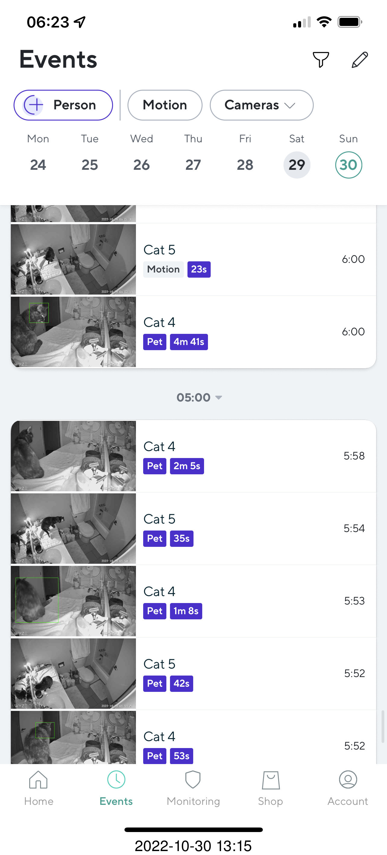Viewport: 387px width, 855px height.
Task: Open Cat 4 Pet event at 5:58
Action: 255,456
